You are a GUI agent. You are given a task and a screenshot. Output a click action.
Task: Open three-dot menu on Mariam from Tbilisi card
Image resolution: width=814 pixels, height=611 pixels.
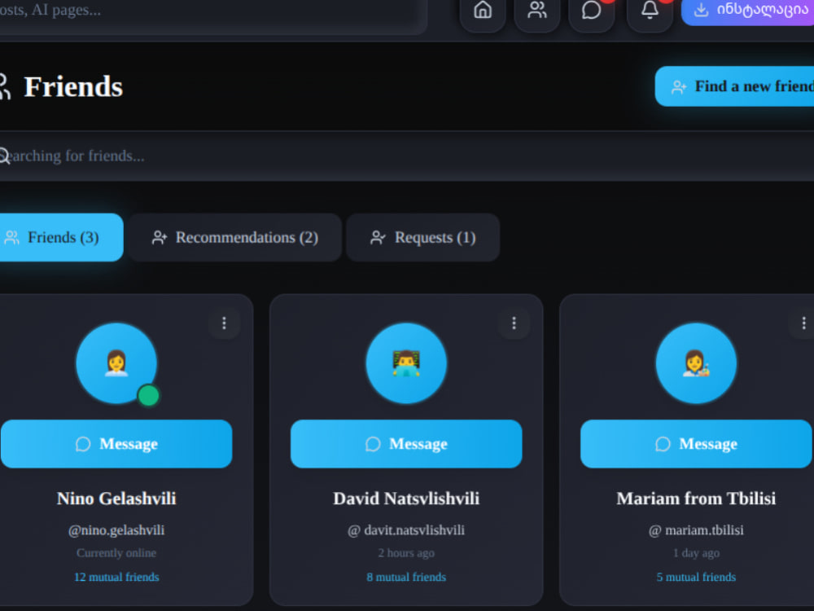[x=803, y=323]
